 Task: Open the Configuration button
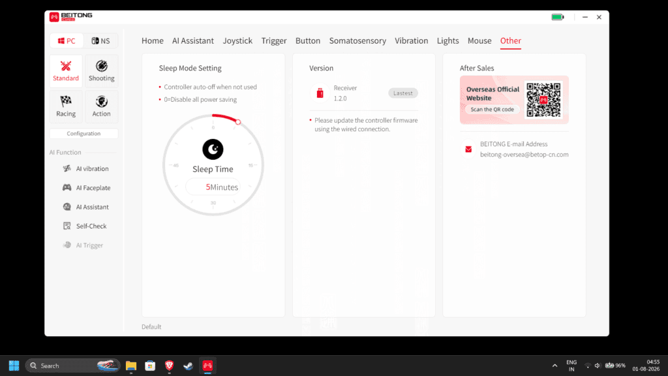pos(83,133)
